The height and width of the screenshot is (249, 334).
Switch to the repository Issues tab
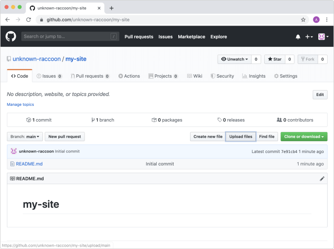(x=49, y=76)
